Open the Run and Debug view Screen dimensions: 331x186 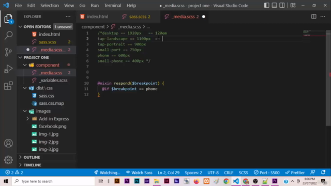(x=8, y=69)
